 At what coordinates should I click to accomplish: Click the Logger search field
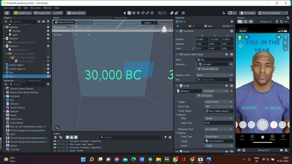coord(130,137)
